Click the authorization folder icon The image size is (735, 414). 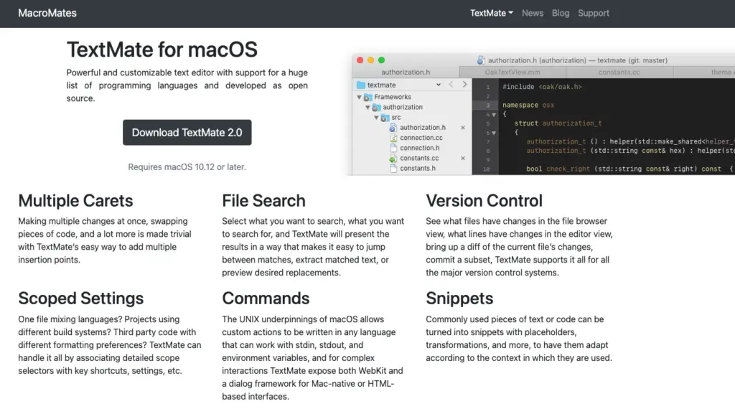pos(376,107)
